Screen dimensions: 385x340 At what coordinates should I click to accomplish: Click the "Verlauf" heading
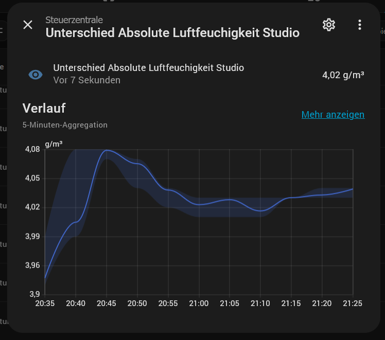(x=44, y=109)
